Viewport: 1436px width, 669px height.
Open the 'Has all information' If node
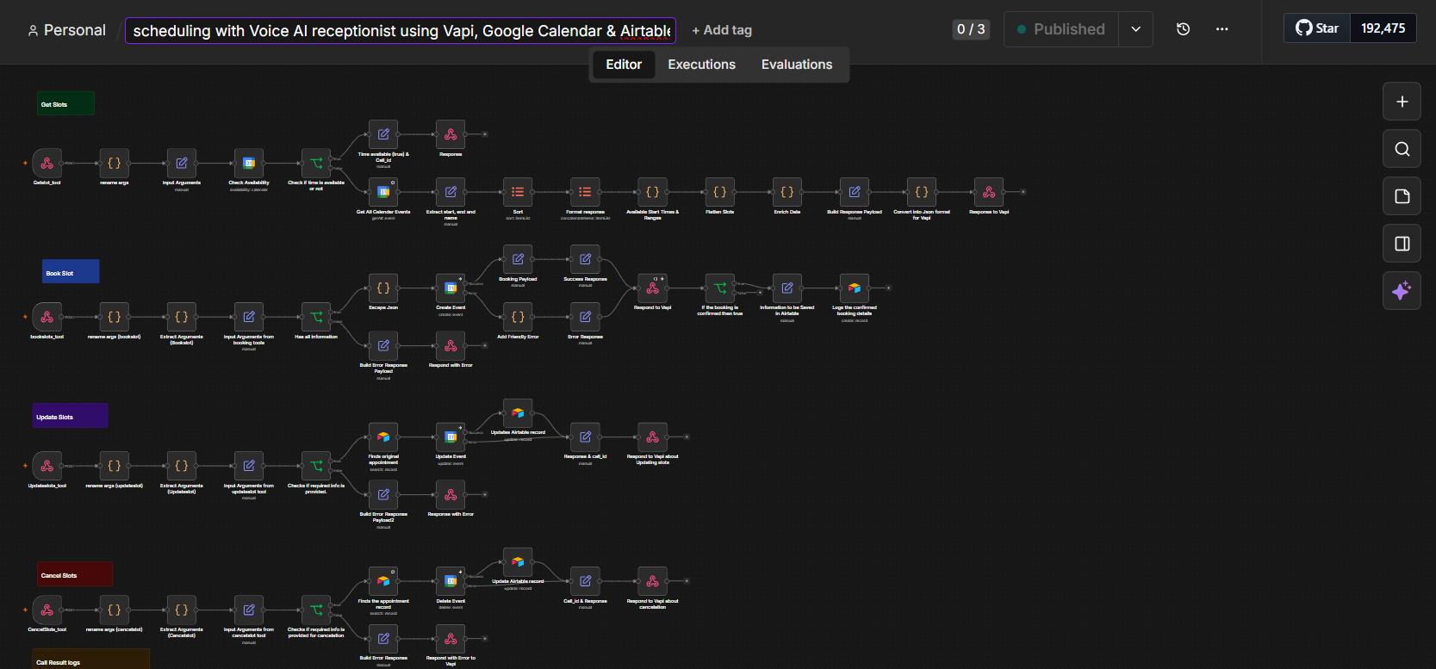(316, 317)
